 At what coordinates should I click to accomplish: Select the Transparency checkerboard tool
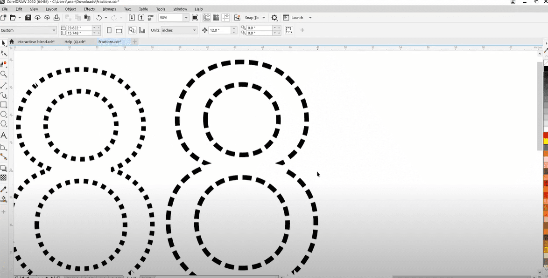click(3, 177)
